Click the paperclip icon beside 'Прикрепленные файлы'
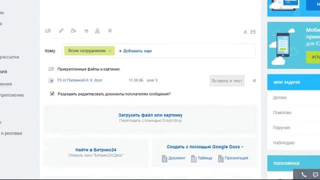 51,69
